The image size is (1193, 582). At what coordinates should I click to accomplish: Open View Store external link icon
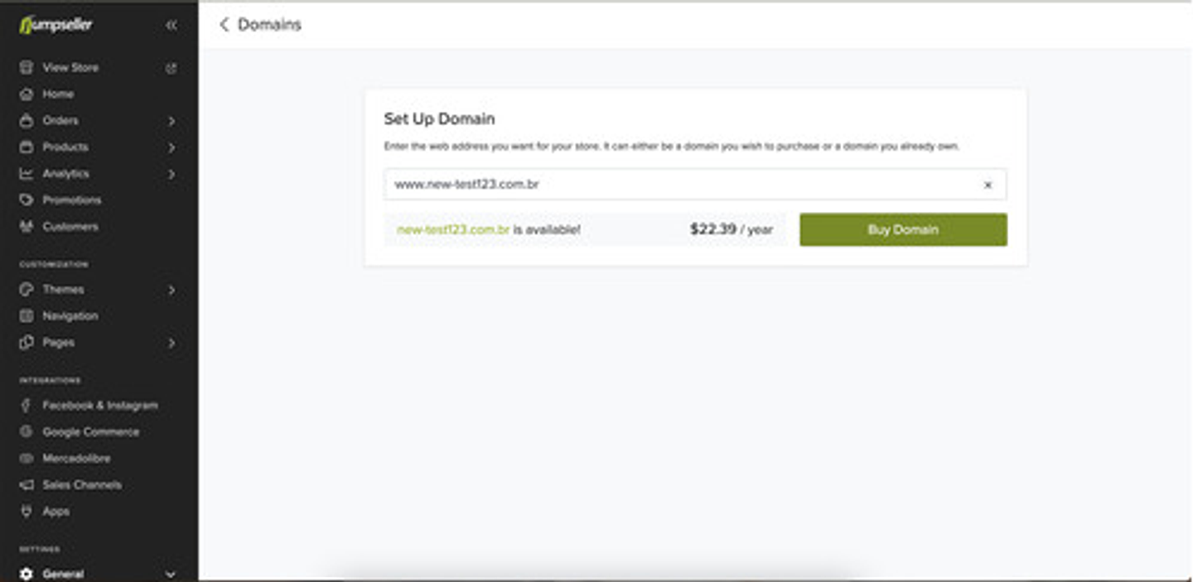coord(171,68)
